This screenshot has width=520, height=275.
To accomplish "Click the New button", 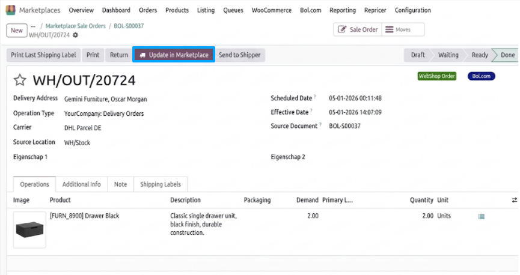I will click(17, 31).
